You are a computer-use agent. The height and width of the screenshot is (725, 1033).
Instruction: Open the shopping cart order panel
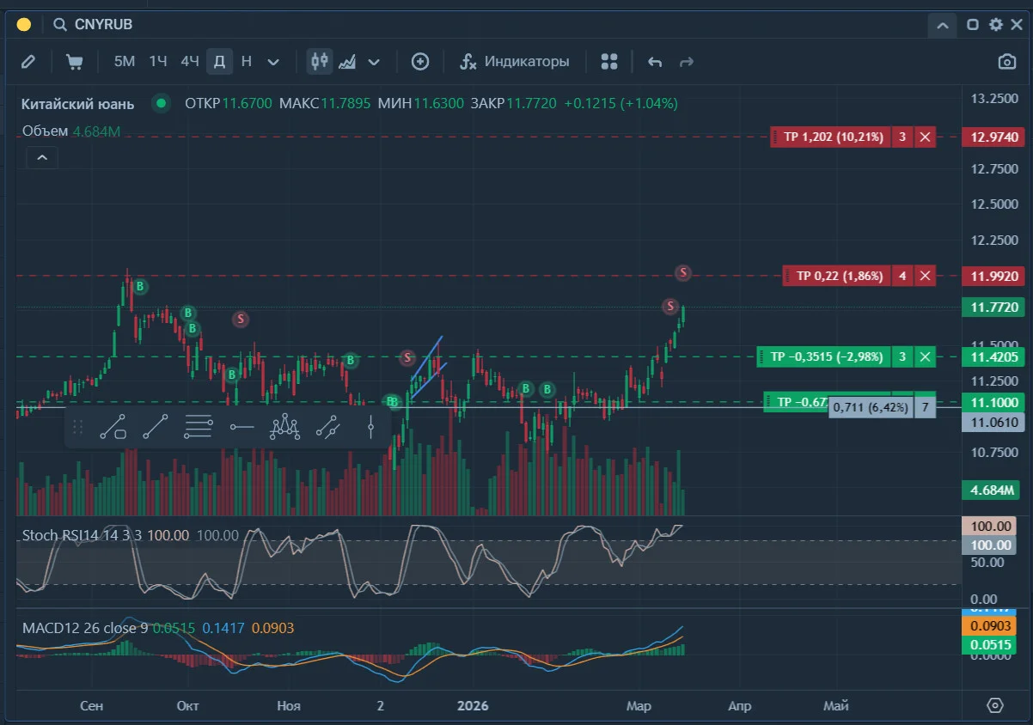point(75,62)
